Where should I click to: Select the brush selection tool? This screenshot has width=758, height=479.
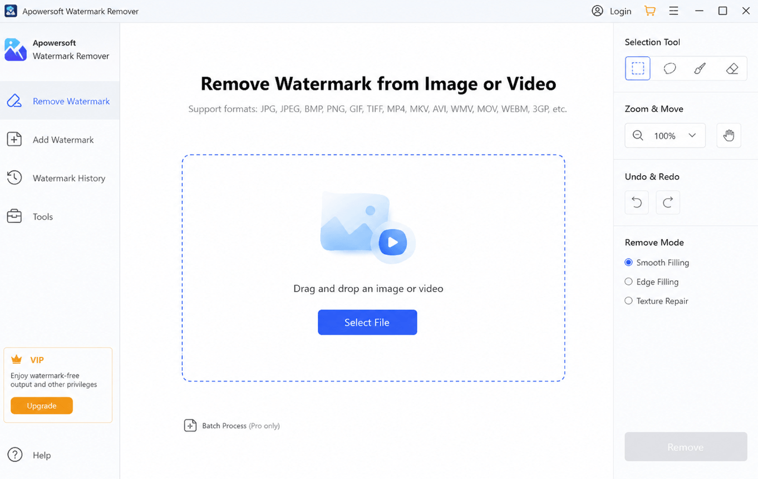coord(700,68)
